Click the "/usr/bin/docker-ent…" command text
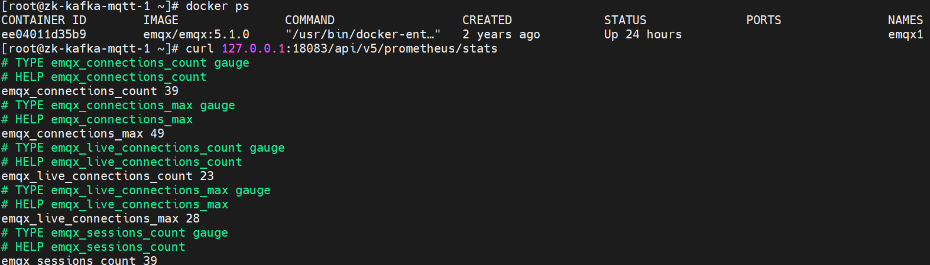The width and height of the screenshot is (930, 265). click(363, 34)
